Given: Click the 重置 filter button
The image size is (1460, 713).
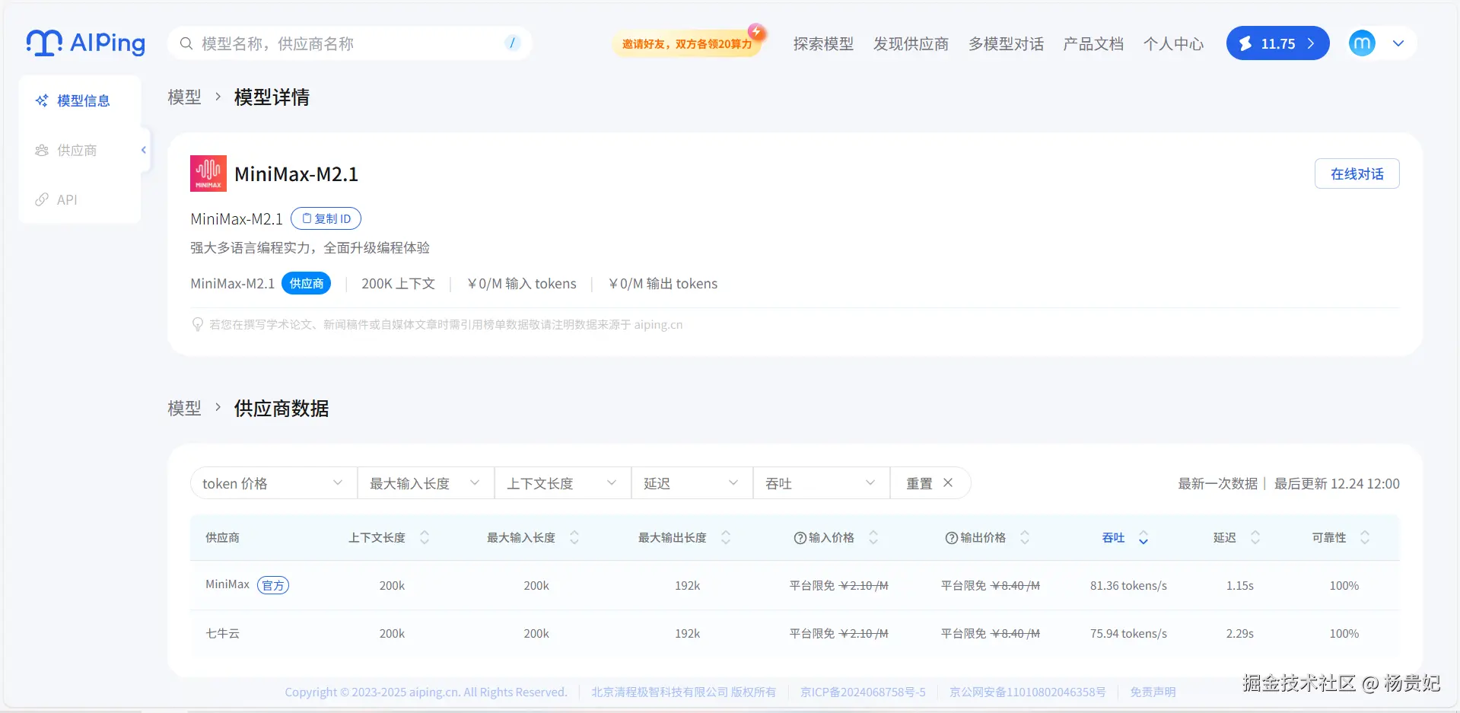Looking at the screenshot, I should tap(930, 483).
